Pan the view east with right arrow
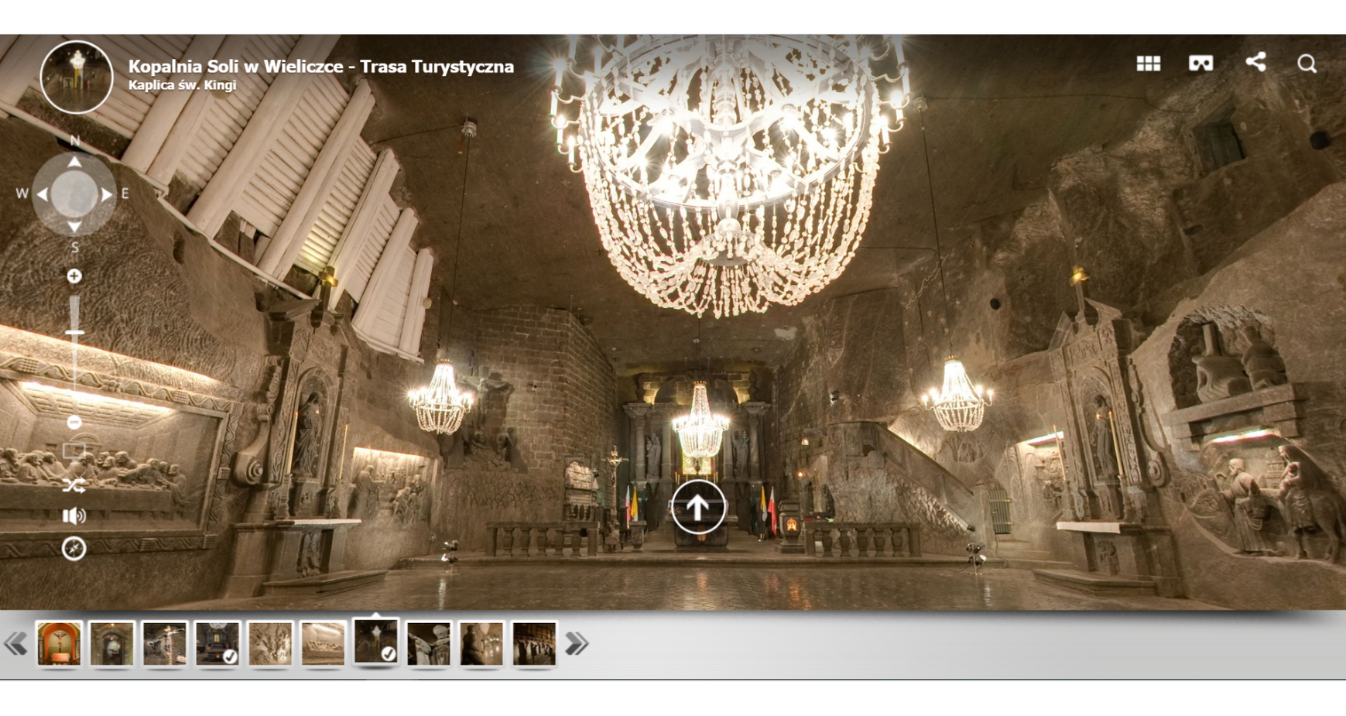This screenshot has height=716, width=1346. (107, 194)
